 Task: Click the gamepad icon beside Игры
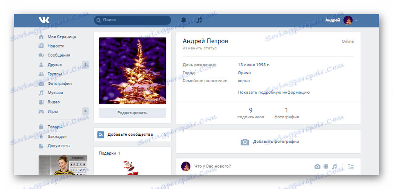tap(41, 112)
